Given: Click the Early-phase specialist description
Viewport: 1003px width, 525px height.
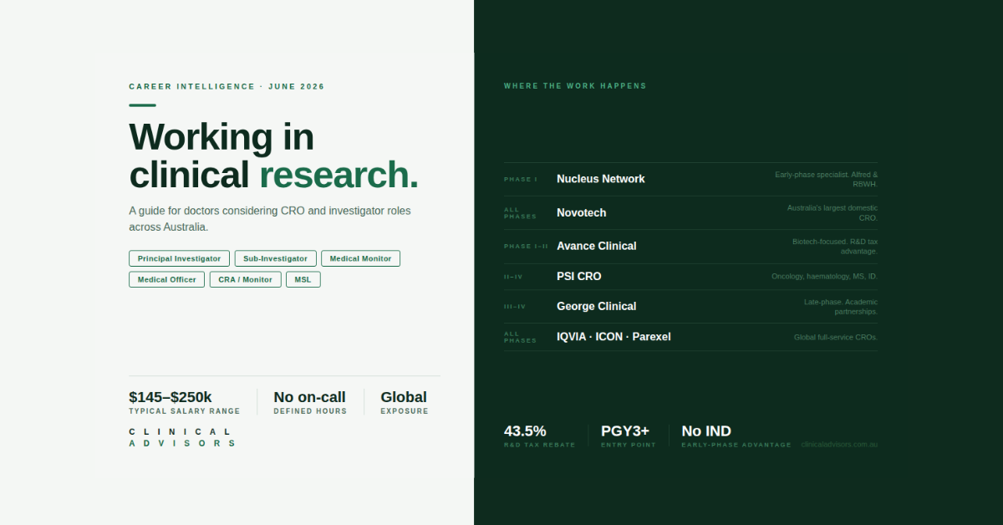Looking at the screenshot, I should pyautogui.click(x=827, y=179).
